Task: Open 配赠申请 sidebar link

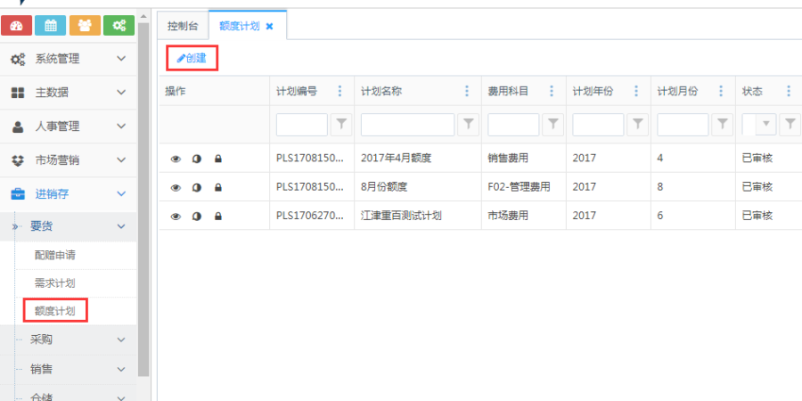Action: pyautogui.click(x=54, y=255)
